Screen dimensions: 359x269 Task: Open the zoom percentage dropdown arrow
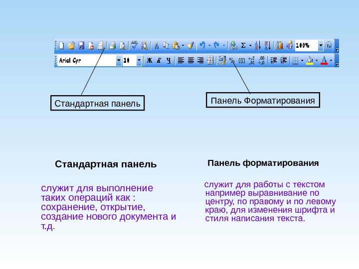click(x=321, y=45)
